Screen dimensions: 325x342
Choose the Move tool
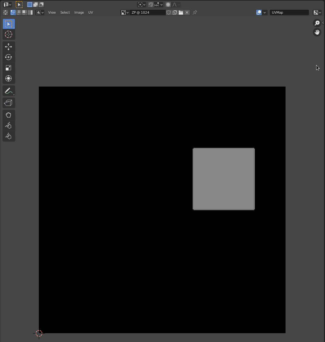9,47
